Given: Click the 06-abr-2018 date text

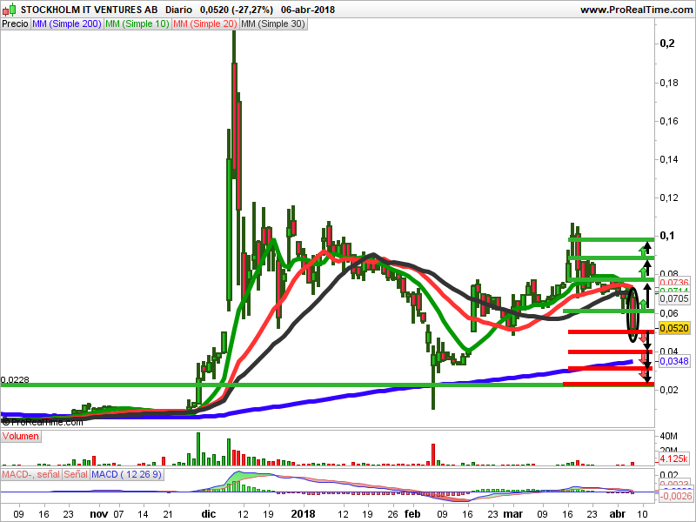Looking at the screenshot, I should (x=308, y=10).
